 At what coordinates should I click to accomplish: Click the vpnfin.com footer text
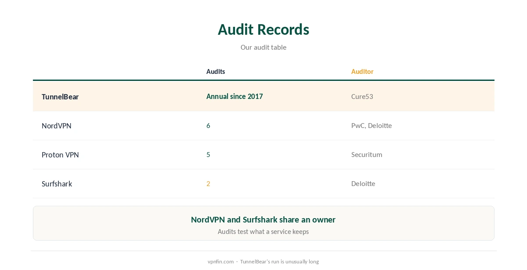[220, 262]
